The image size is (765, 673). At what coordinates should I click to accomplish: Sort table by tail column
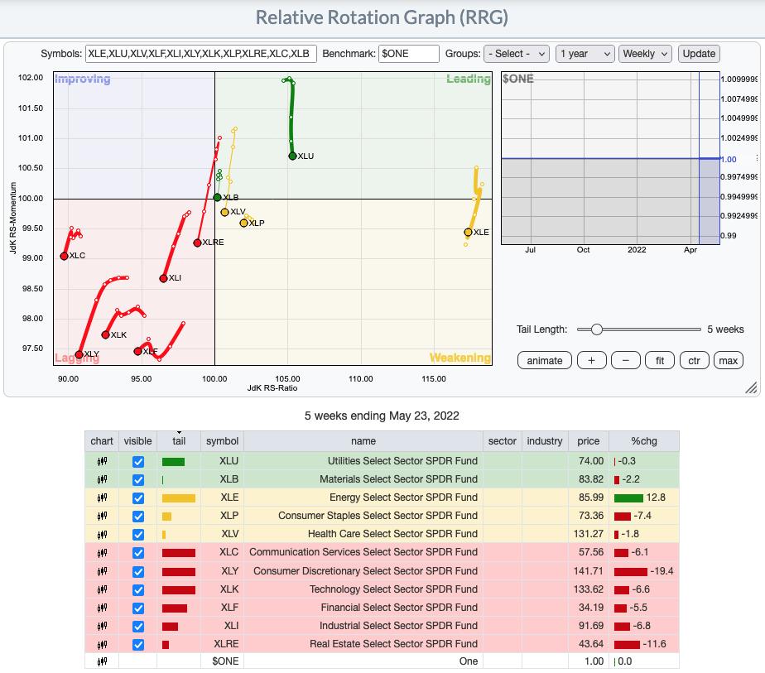[179, 441]
